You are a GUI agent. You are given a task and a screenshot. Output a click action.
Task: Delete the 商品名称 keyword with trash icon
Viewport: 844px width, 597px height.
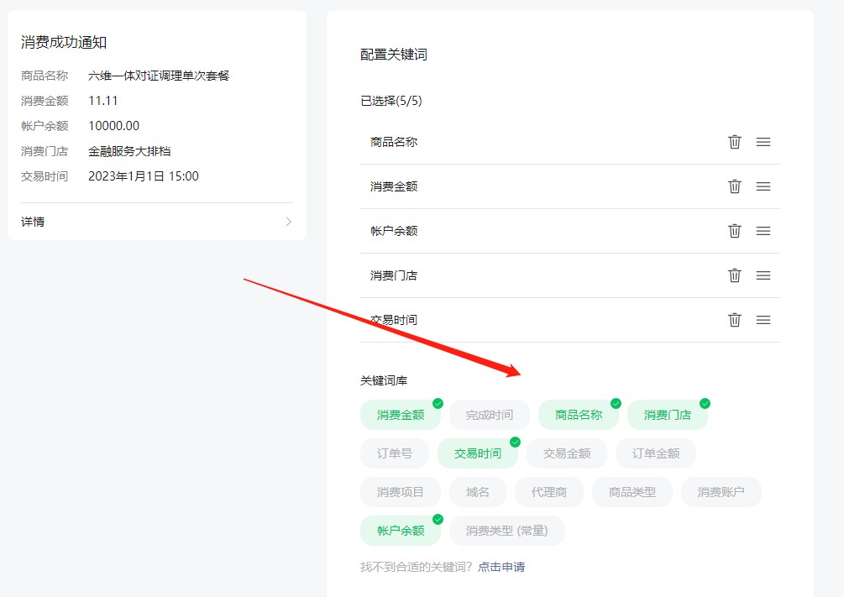coord(735,142)
